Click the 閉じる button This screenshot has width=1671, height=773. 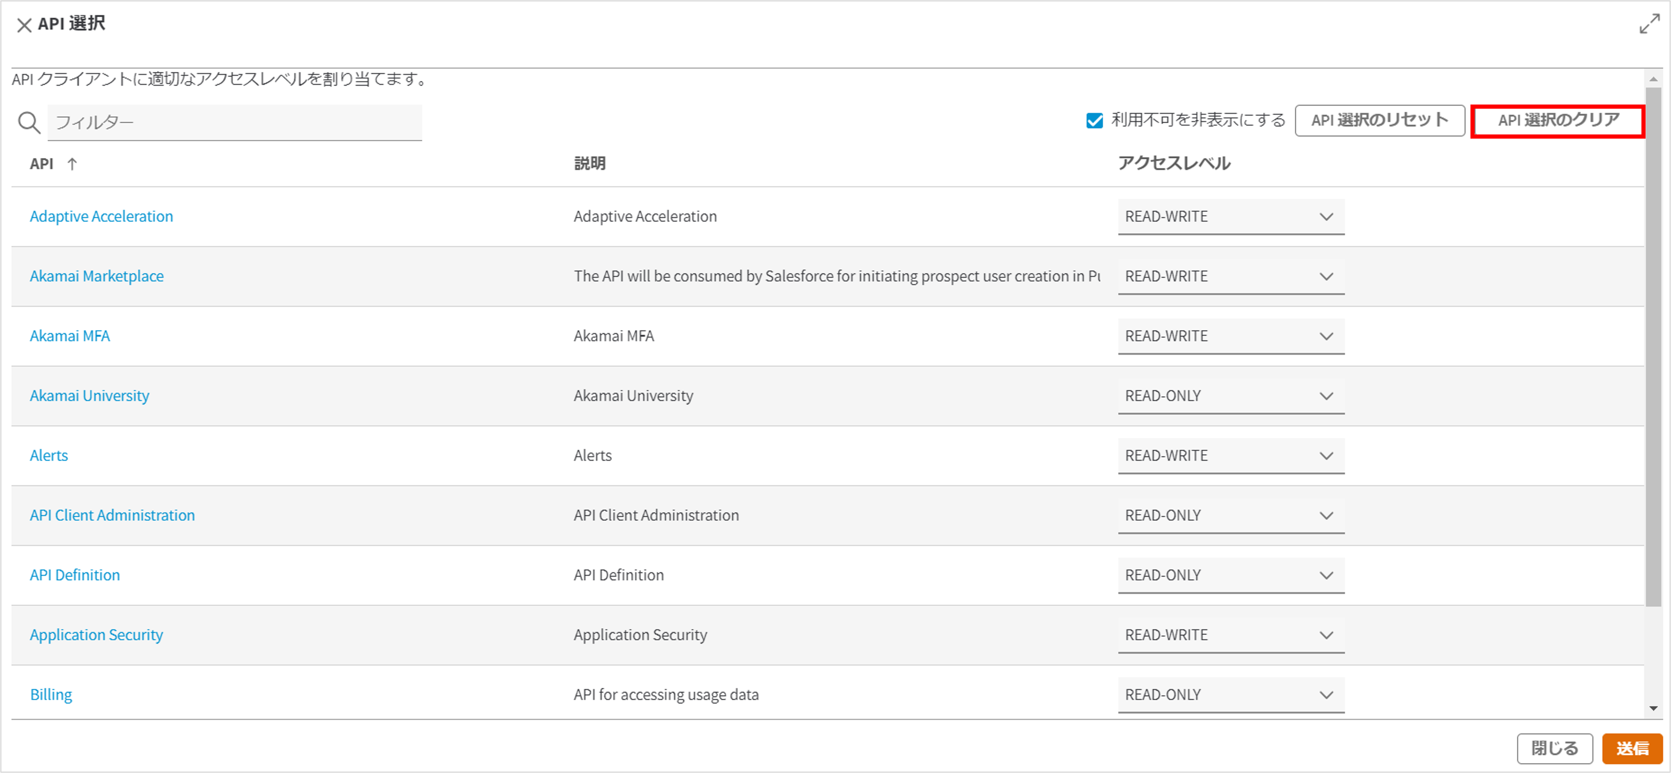click(x=1554, y=748)
